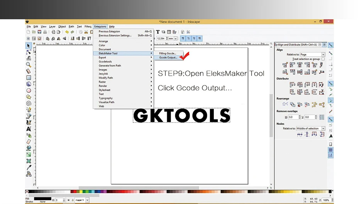
Task: Open the mm units dropdown
Action: click(x=173, y=38)
